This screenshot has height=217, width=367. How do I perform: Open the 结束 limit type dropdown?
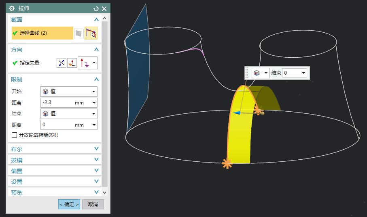[69, 114]
